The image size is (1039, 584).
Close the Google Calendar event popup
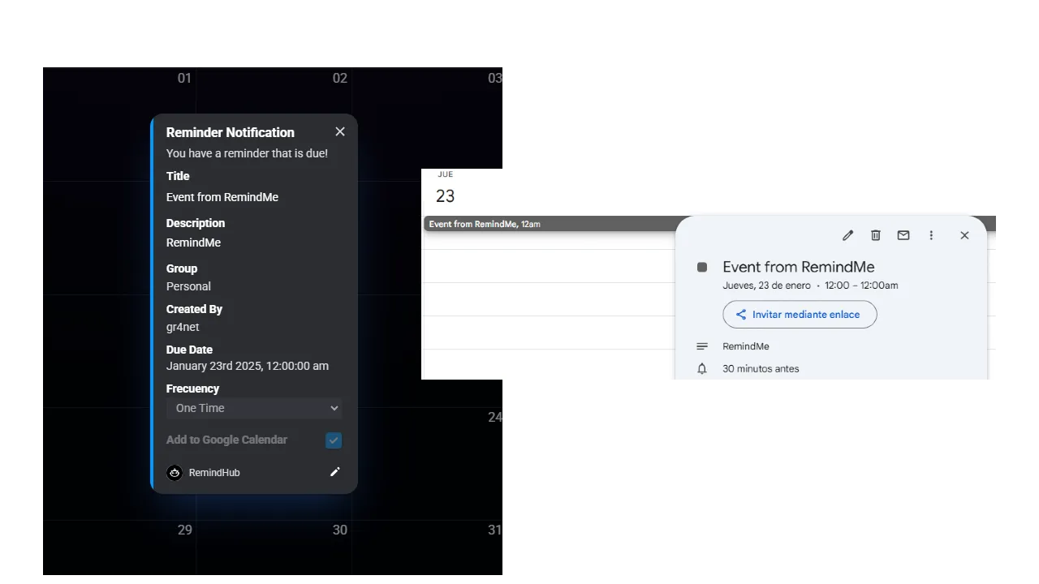pos(964,235)
